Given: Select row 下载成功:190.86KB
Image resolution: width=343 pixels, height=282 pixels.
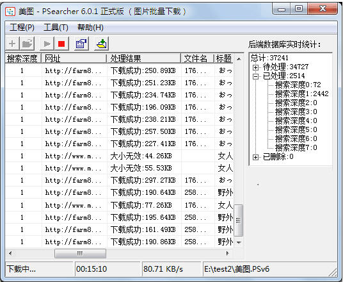Looking at the screenshot, I should coord(120,242).
